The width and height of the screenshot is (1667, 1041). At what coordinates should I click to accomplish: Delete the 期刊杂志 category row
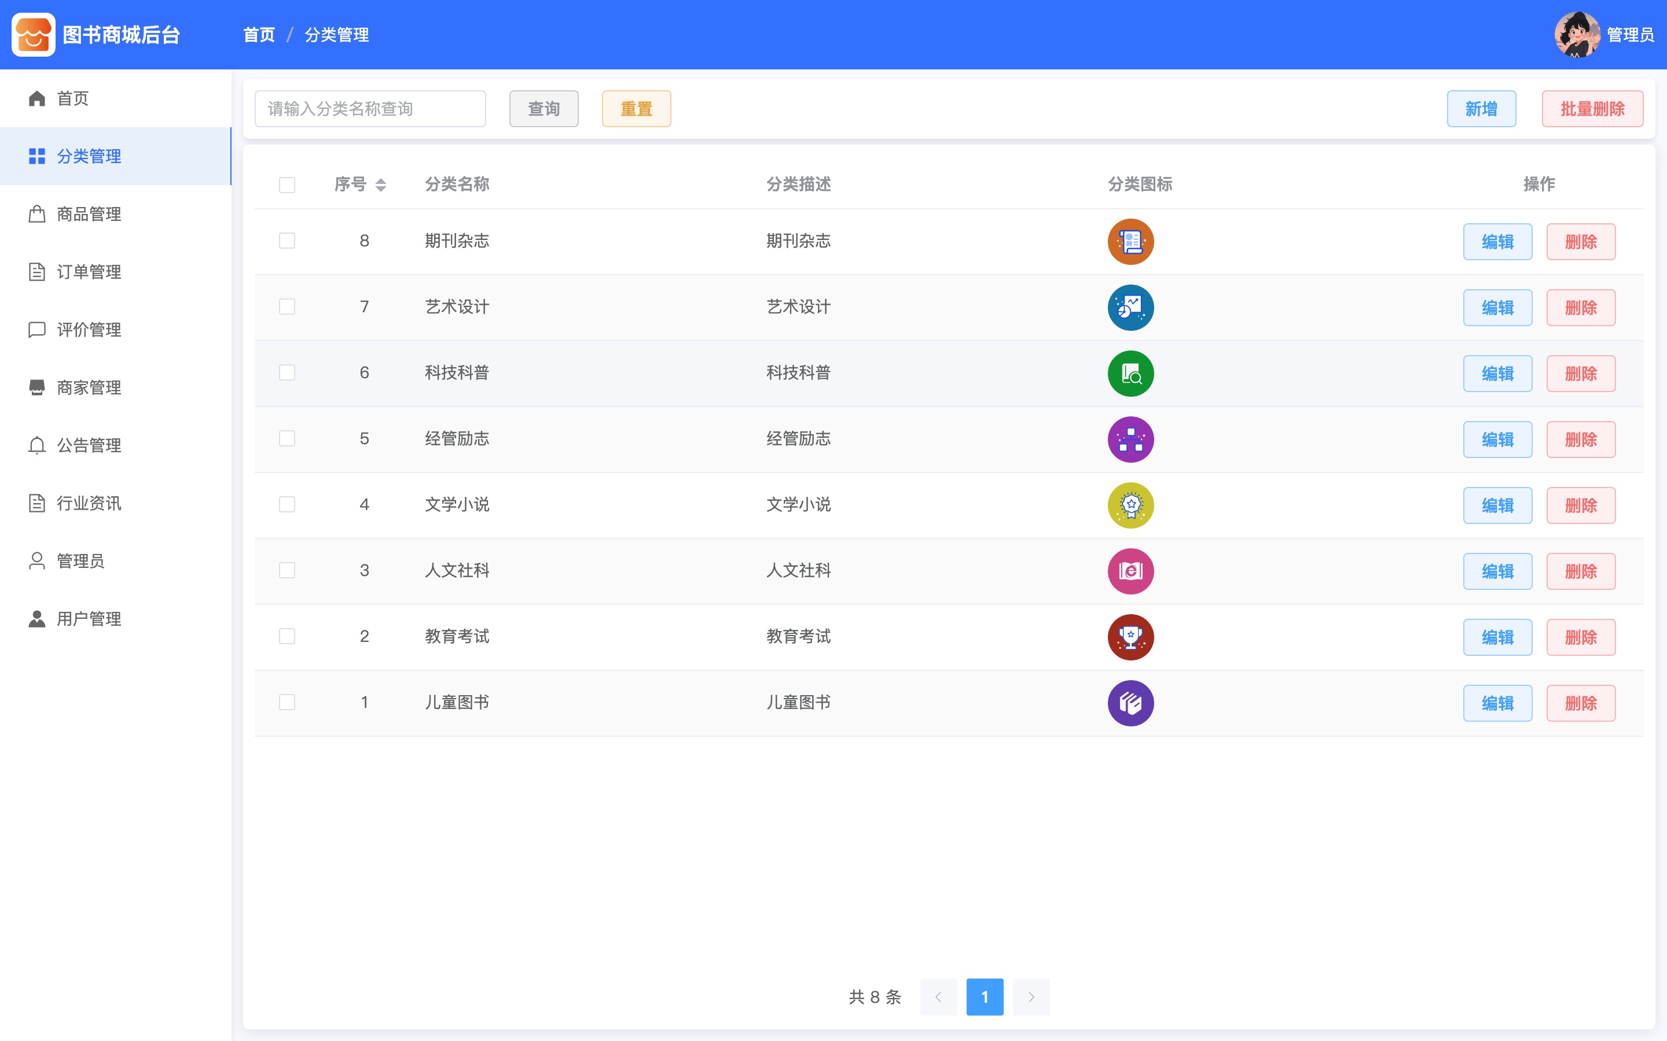coord(1581,242)
